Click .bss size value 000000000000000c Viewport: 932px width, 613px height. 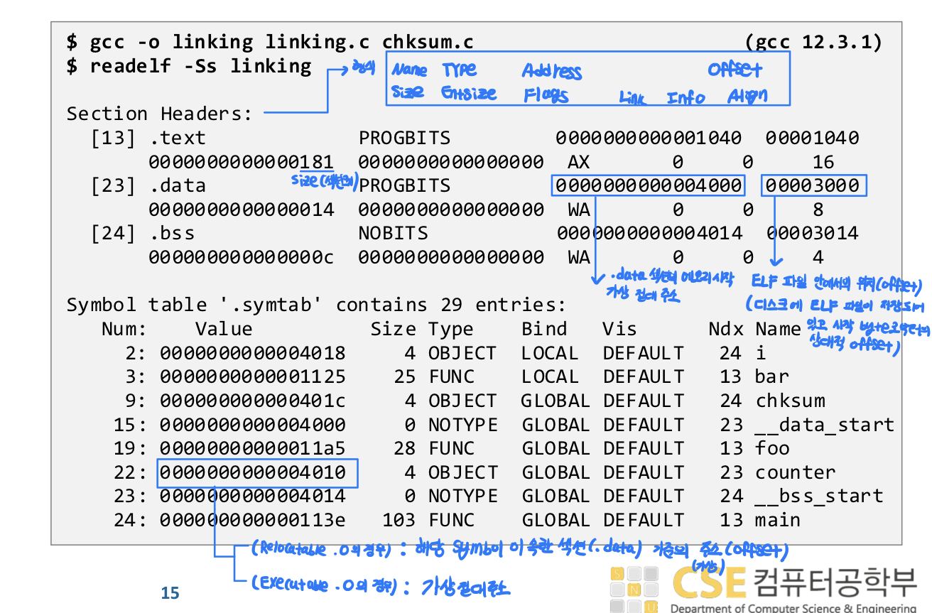coord(242,257)
